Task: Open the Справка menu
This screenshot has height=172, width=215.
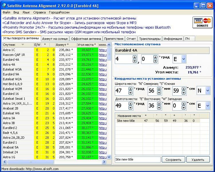Action: pos(39,12)
